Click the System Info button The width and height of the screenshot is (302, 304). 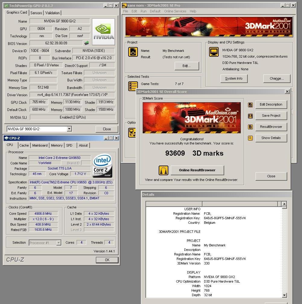pyautogui.click(x=234, y=78)
